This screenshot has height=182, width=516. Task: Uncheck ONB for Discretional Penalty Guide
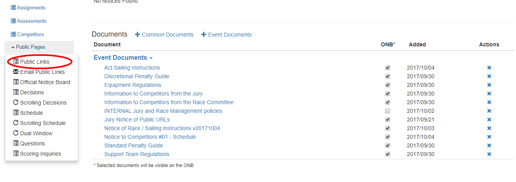click(x=388, y=76)
